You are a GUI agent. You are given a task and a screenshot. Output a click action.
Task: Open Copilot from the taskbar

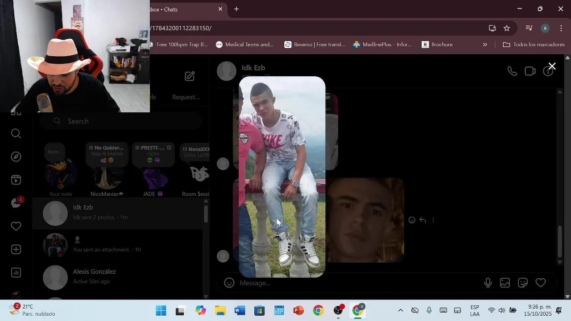click(x=201, y=310)
